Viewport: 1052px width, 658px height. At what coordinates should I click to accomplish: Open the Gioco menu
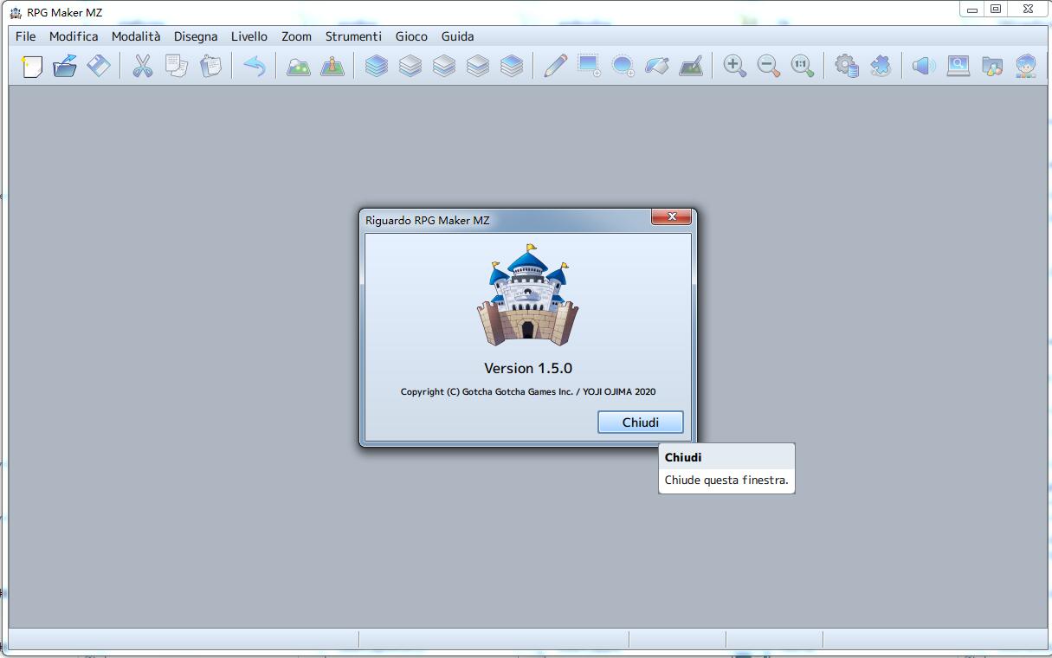[411, 36]
